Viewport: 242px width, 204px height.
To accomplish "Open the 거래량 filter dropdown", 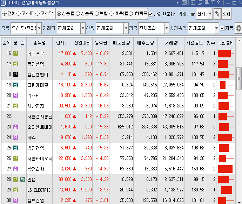I will pyautogui.click(x=83, y=28).
